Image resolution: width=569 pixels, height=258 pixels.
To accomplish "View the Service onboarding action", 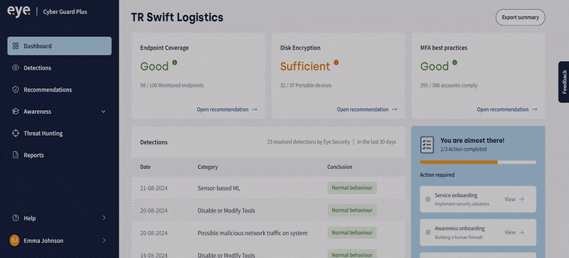I will 514,199.
